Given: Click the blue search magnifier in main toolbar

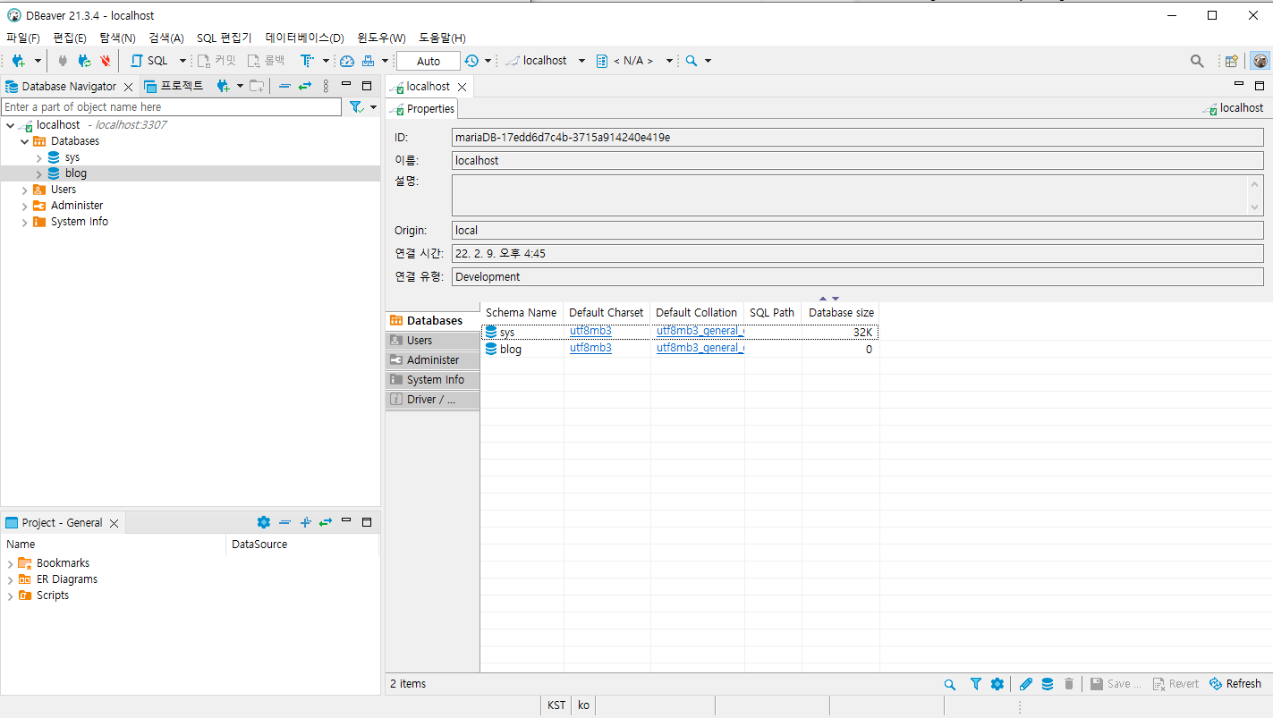Looking at the screenshot, I should tap(692, 61).
